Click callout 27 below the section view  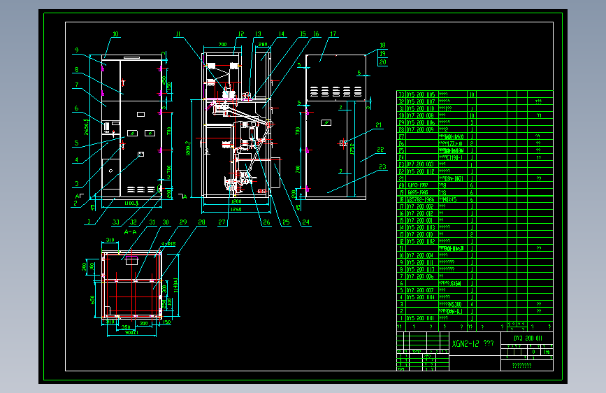click(x=222, y=222)
